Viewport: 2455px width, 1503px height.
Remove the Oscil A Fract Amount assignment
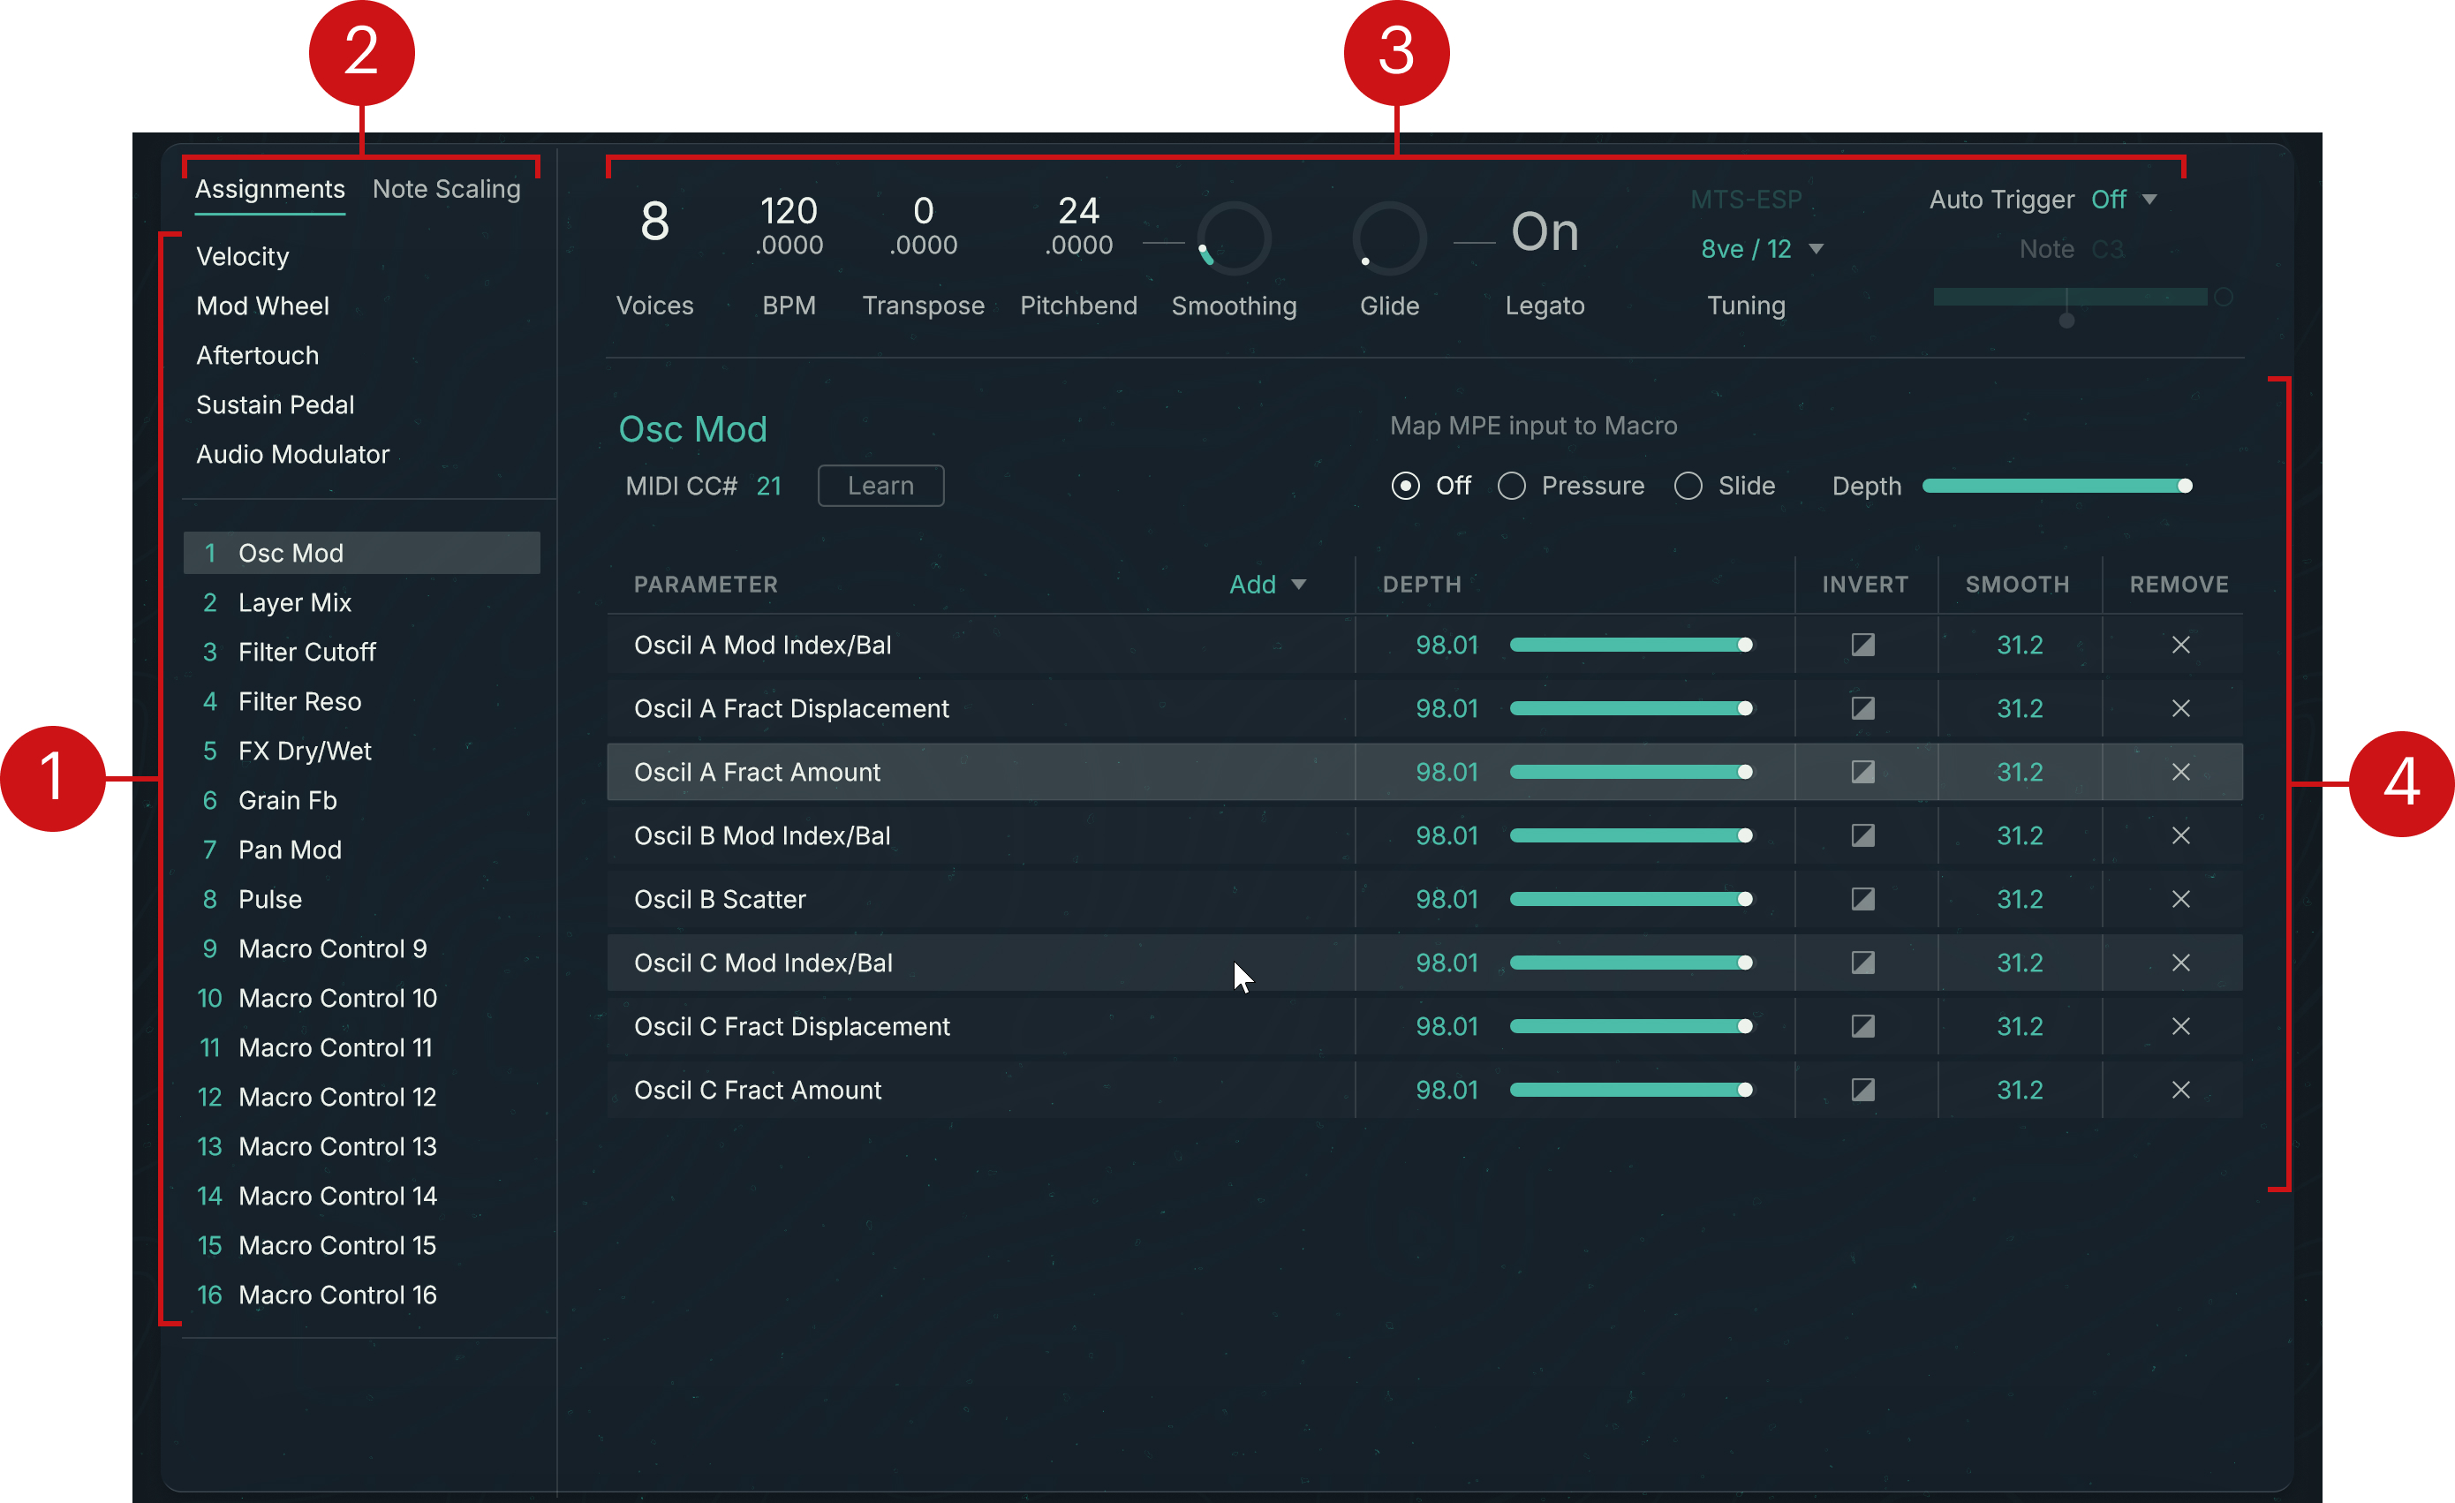pyautogui.click(x=2180, y=772)
